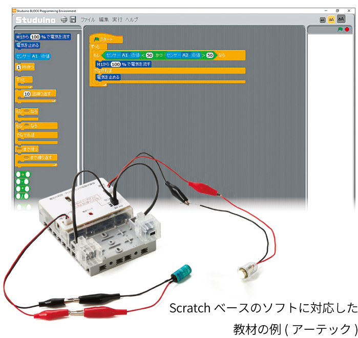Image resolution: width=358 pixels, height=338 pixels.
Task: Select the multiplication operator block
Action: tap(23, 189)
